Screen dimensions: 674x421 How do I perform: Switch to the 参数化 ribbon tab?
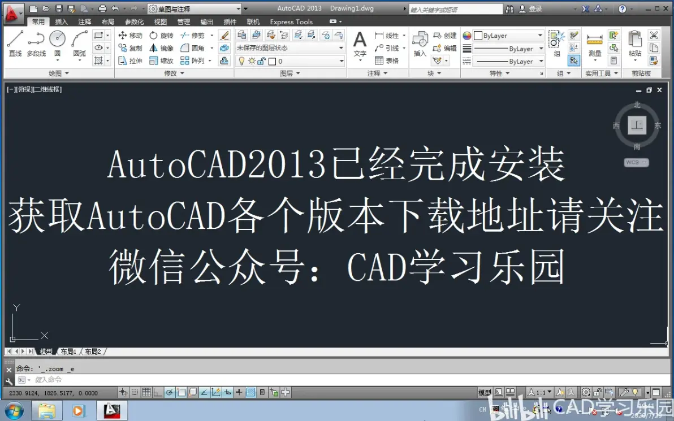click(x=134, y=22)
